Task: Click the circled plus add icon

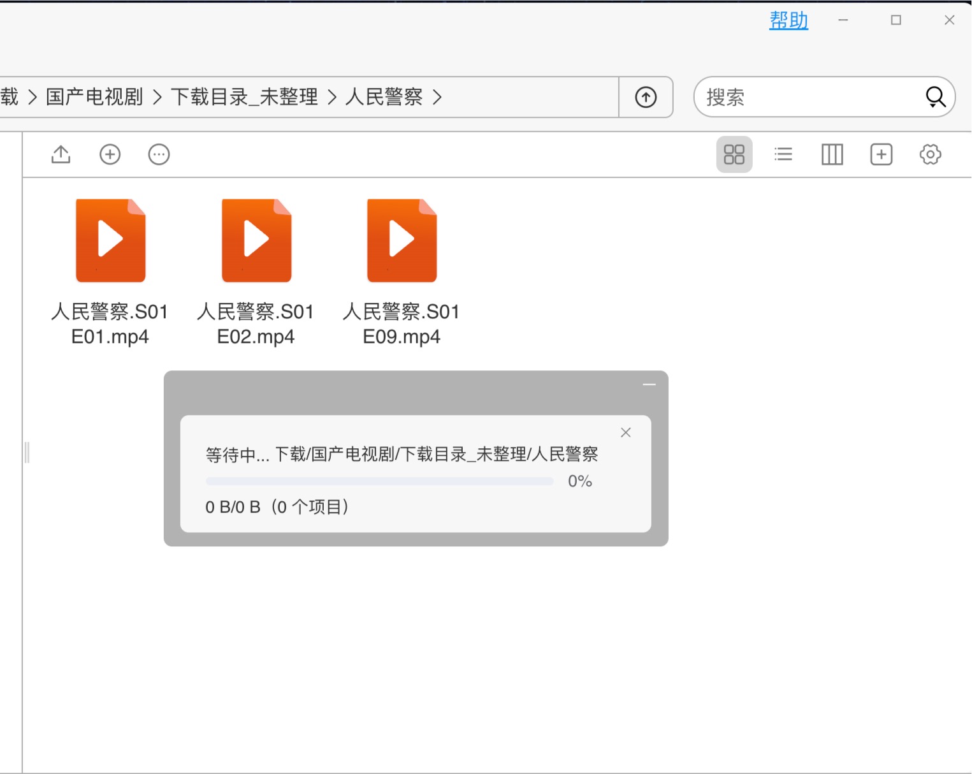Action: (x=110, y=154)
